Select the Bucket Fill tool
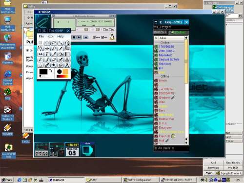Viewport: 244px width, 183px height. 61,54
